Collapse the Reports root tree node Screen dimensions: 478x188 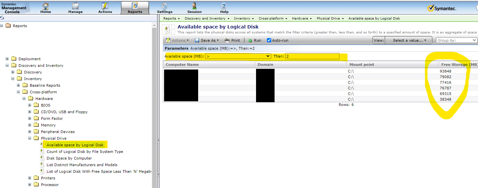tap(2, 26)
